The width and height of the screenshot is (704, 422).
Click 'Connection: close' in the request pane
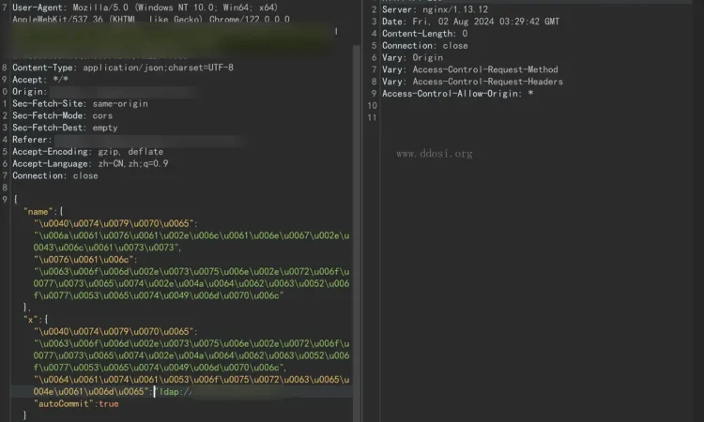pos(54,176)
